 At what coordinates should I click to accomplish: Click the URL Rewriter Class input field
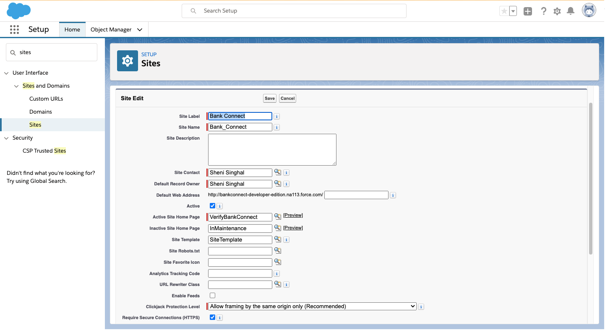[x=240, y=285]
